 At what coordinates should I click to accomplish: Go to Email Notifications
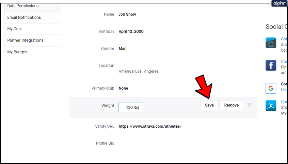tap(24, 17)
